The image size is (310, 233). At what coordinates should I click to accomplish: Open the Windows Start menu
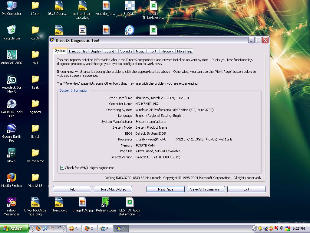tap(15, 228)
